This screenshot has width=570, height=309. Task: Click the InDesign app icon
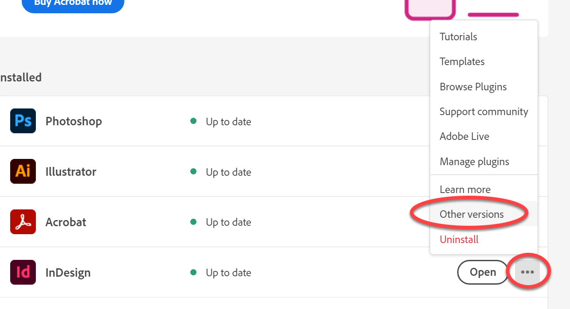pos(23,272)
